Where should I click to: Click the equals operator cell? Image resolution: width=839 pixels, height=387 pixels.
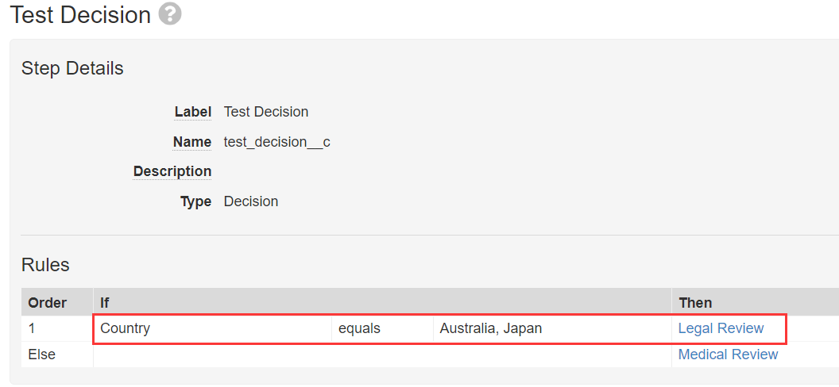point(359,328)
